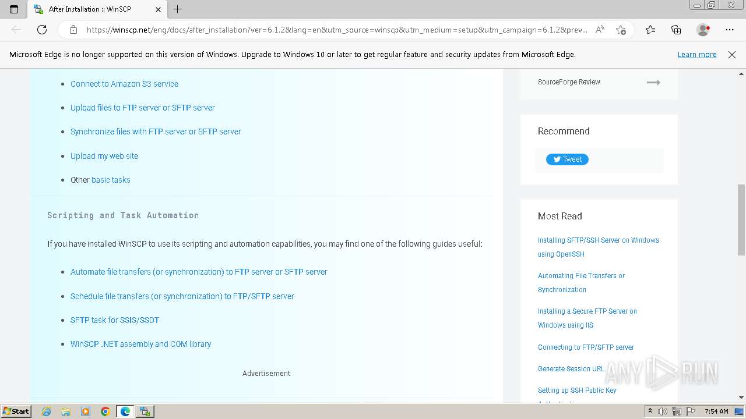The width and height of the screenshot is (746, 419).
Task: Open Automate file transfers guide link
Action: [199, 272]
